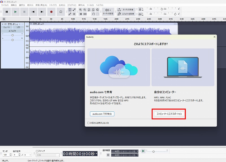Click the エフェクトを取得 button
Viewport: 226px width, 162px height.
click(126, 14)
